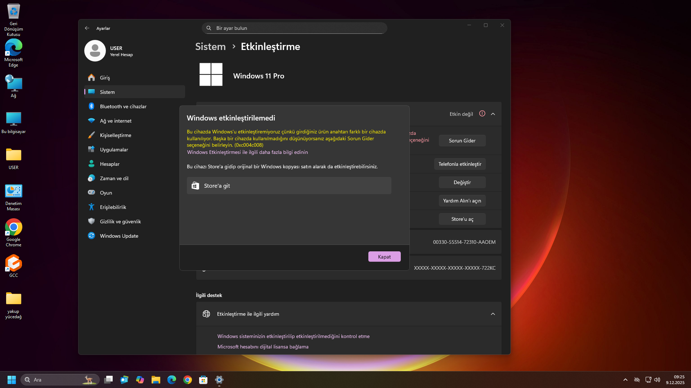Click Yardım Alın'ı açın button
The image size is (691, 388).
pyautogui.click(x=462, y=201)
